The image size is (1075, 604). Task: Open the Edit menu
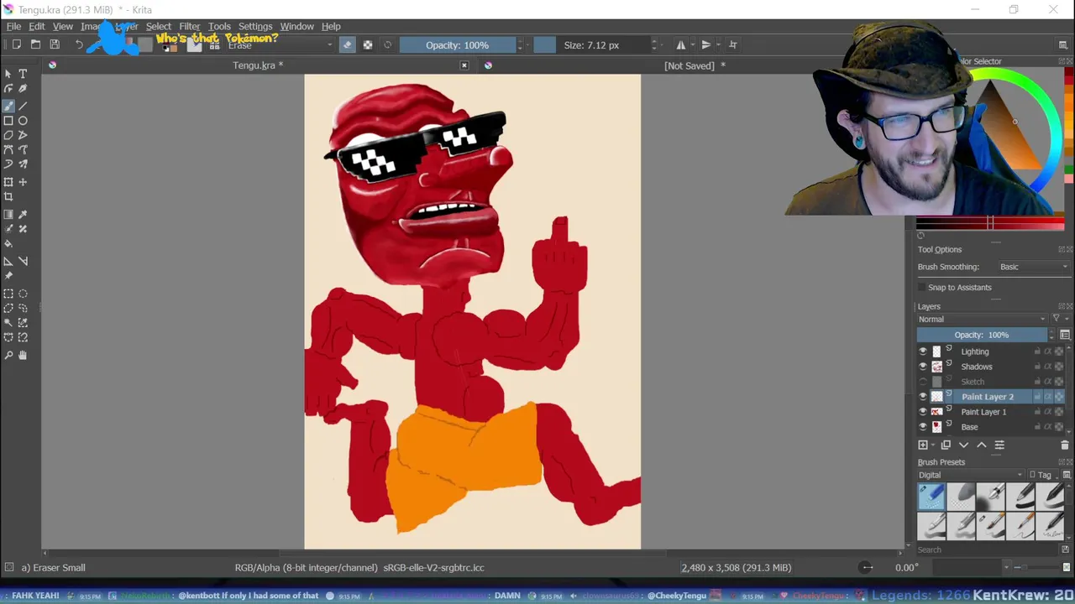(37, 26)
